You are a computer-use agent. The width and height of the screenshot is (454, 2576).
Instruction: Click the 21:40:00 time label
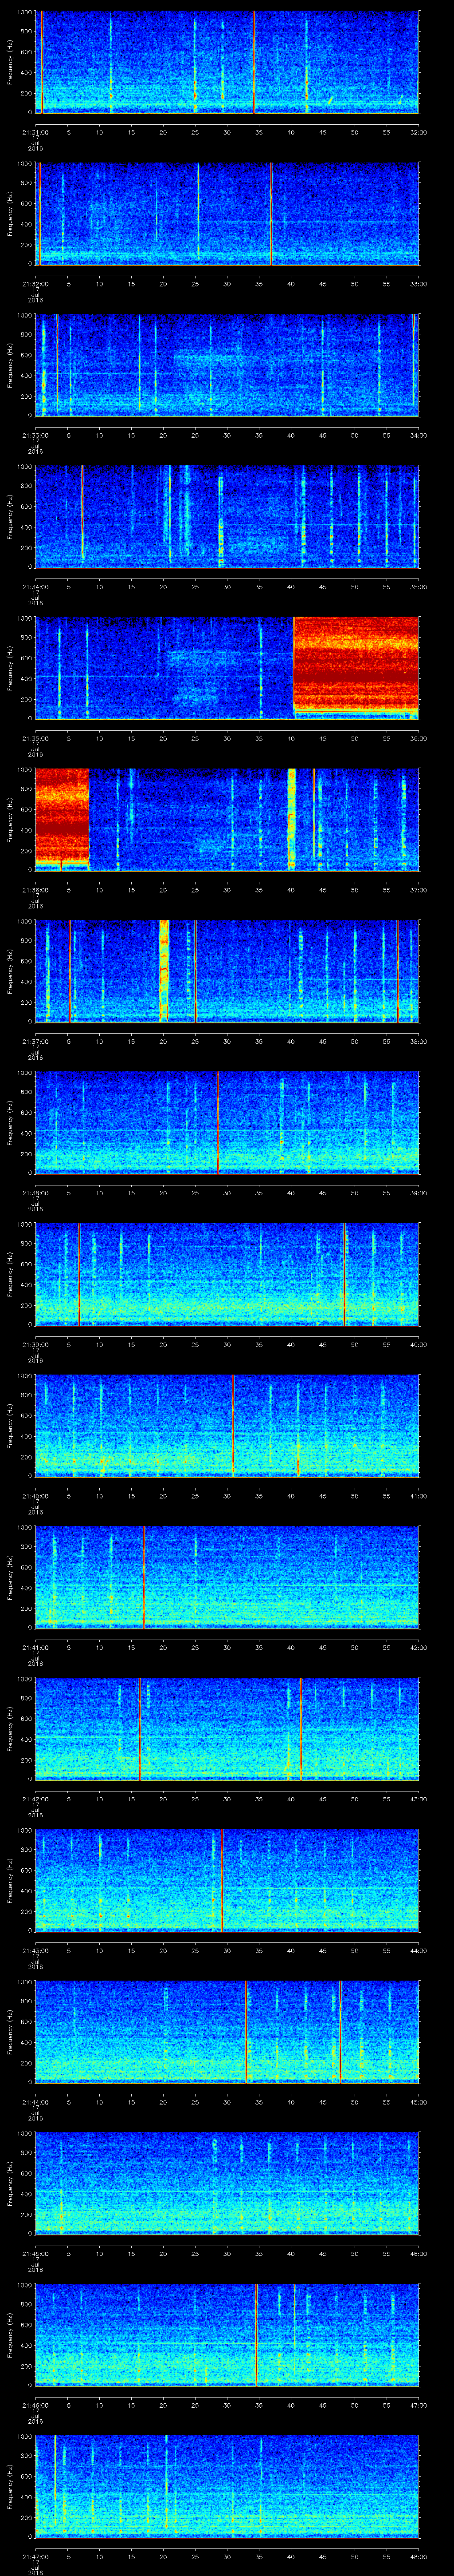pyautogui.click(x=35, y=1496)
